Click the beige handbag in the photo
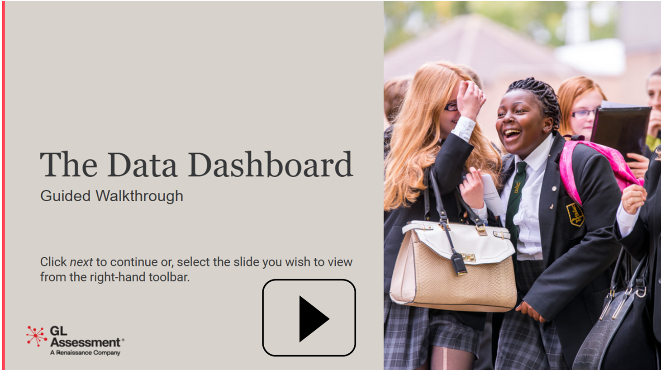The width and height of the screenshot is (661, 370). [453, 266]
